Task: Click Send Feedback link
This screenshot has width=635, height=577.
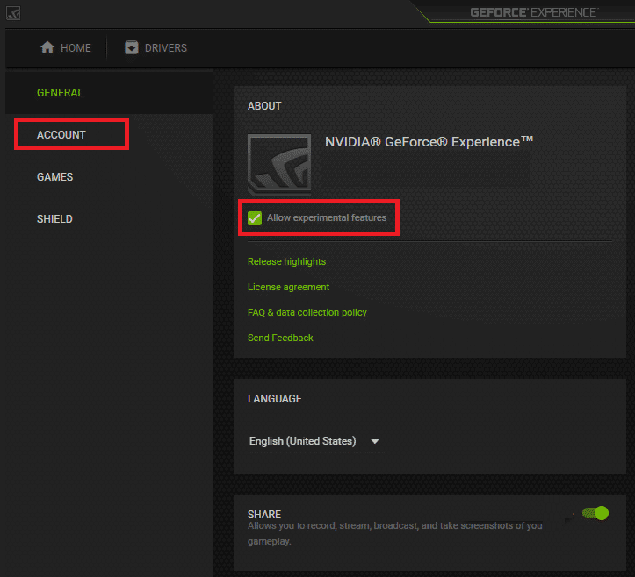Action: coord(280,338)
